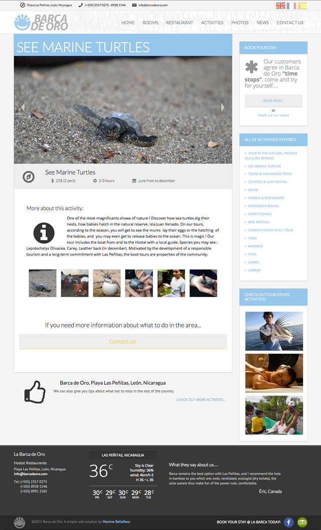The image size is (321, 530).
Task: Show previous slide with left carousel arrow
Action: [x=23, y=107]
